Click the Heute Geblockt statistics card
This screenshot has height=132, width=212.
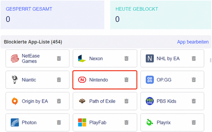161,15
